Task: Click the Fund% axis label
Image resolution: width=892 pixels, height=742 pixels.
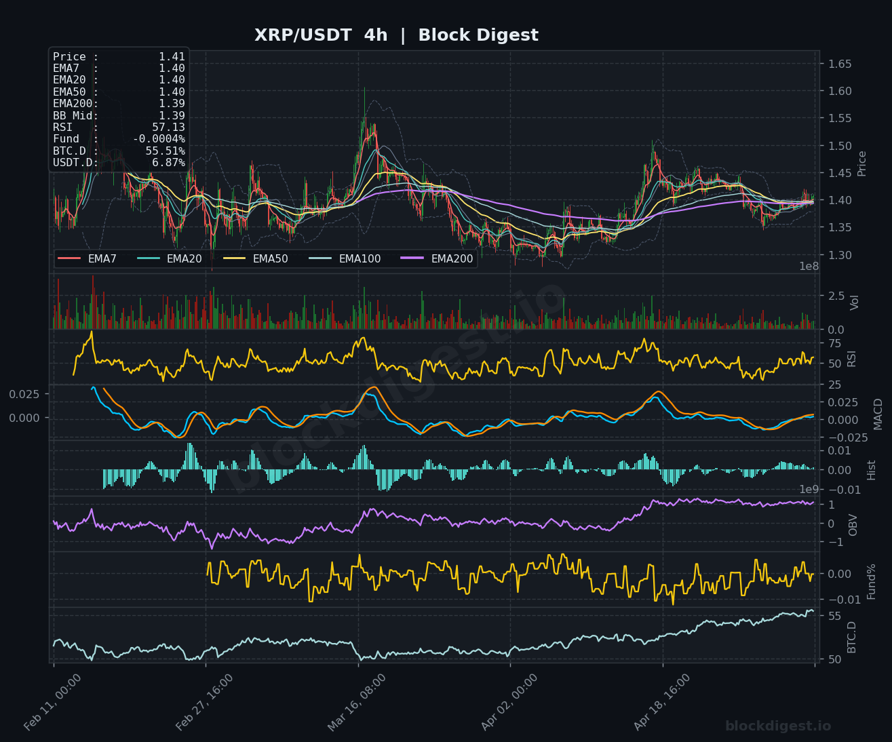Action: (x=872, y=581)
